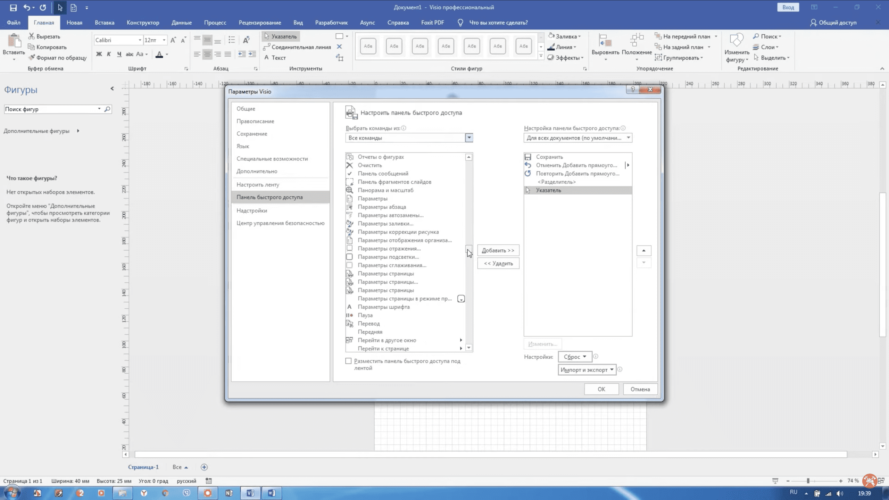Image resolution: width=889 pixels, height=500 pixels.
Task: Click the shape search magnifier icon
Action: coord(107,109)
